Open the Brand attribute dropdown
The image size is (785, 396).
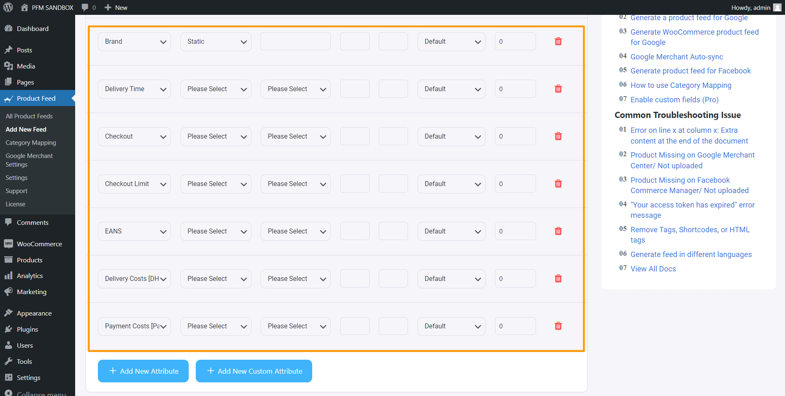[x=134, y=42]
